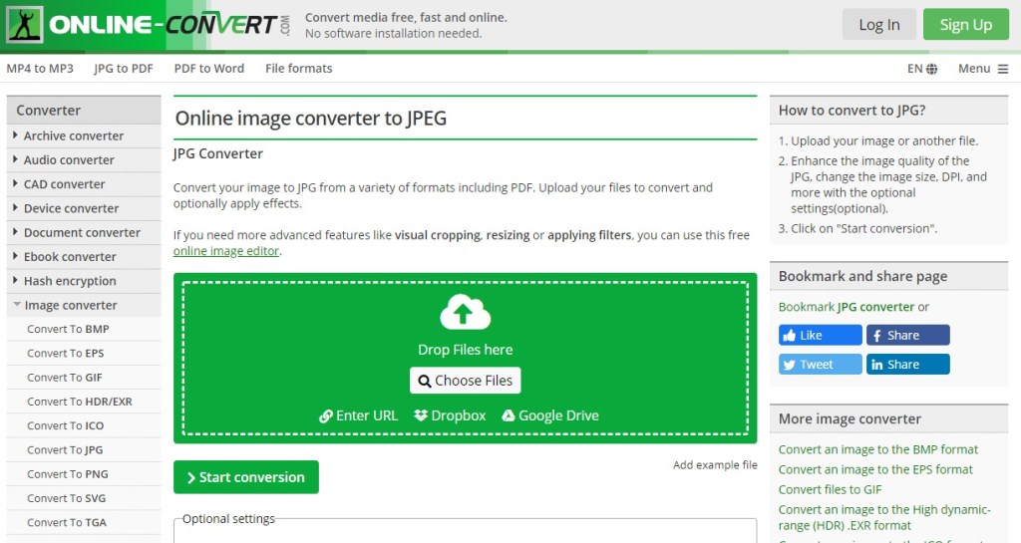Open the File formats menu item
Image resolution: width=1021 pixels, height=543 pixels.
click(298, 69)
